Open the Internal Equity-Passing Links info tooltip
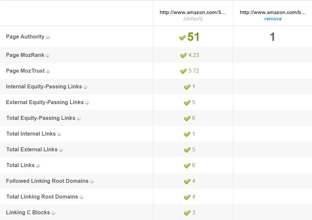Image resolution: width=312 pixels, height=220 pixels. click(x=86, y=87)
